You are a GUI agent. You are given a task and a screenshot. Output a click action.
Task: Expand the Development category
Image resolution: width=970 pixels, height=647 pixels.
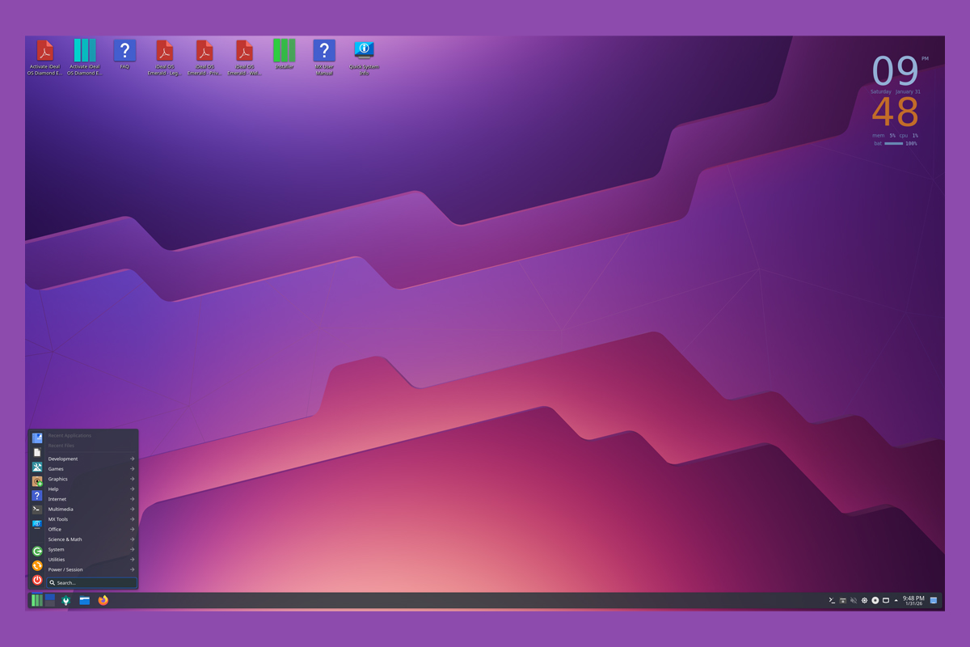pyautogui.click(x=91, y=459)
